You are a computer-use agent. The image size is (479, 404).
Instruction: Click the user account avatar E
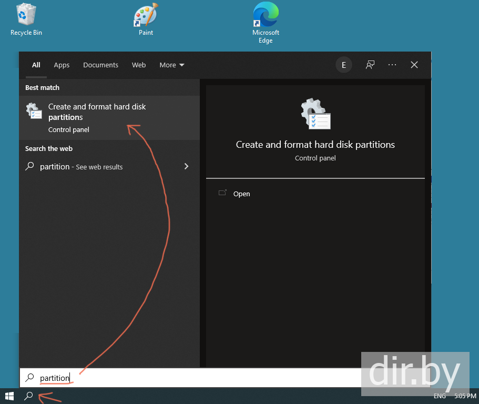click(344, 65)
